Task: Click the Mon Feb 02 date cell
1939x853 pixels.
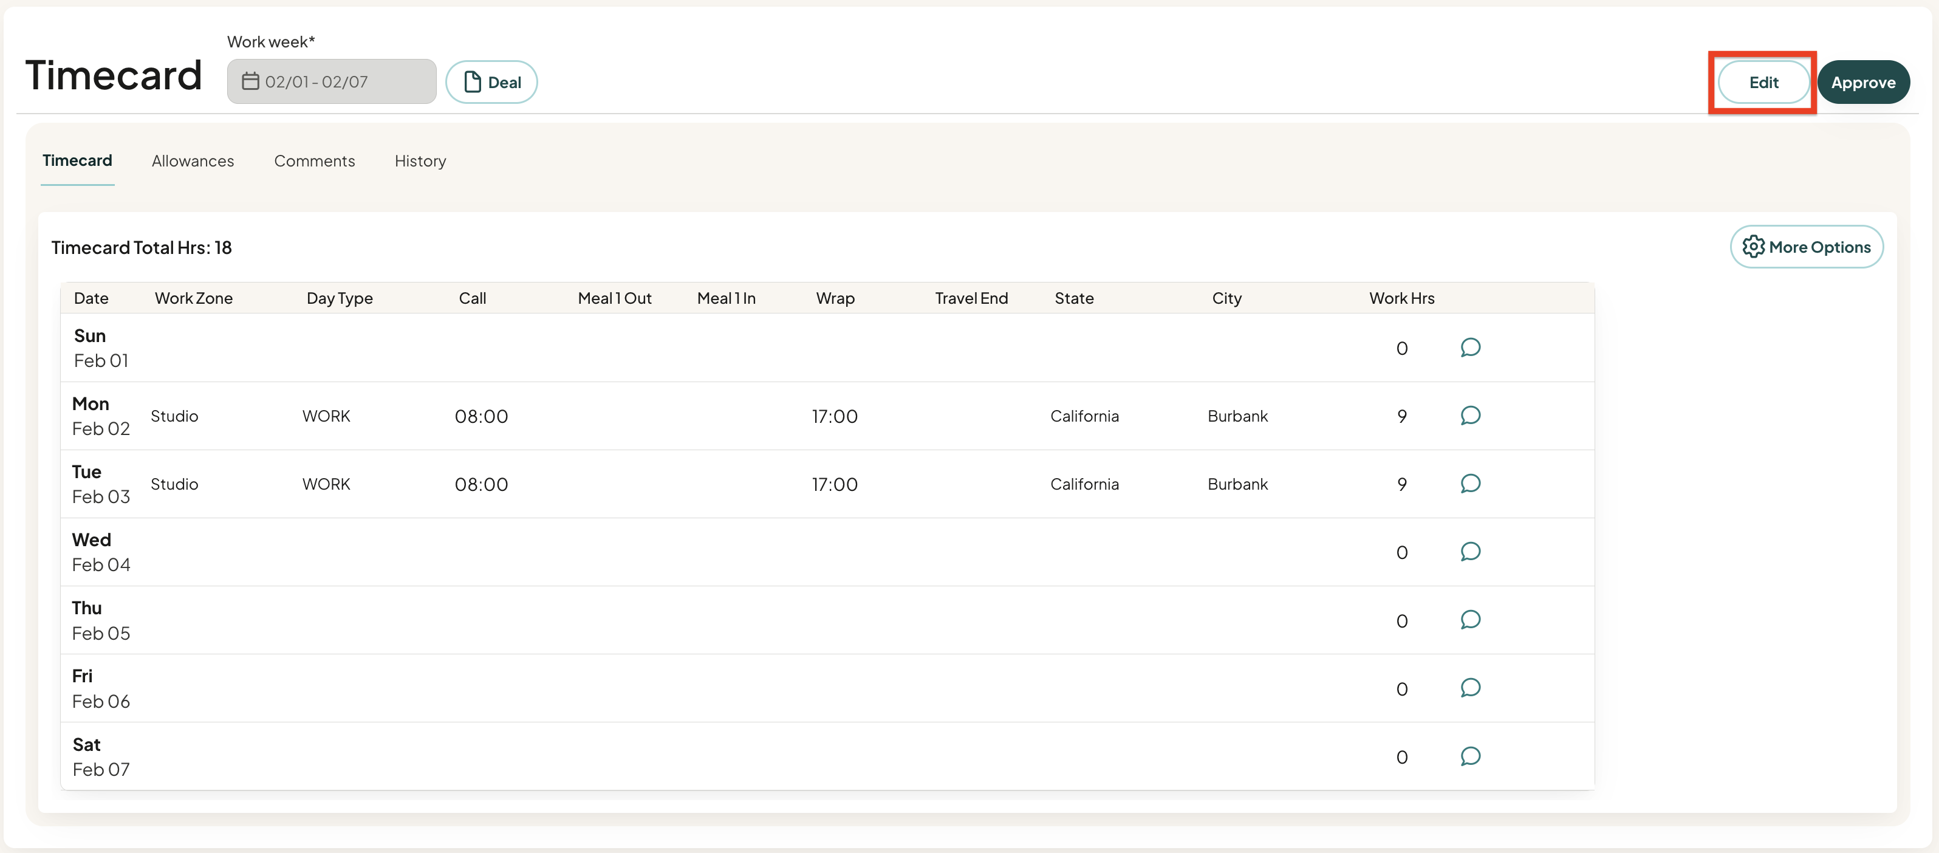Action: pos(101,416)
